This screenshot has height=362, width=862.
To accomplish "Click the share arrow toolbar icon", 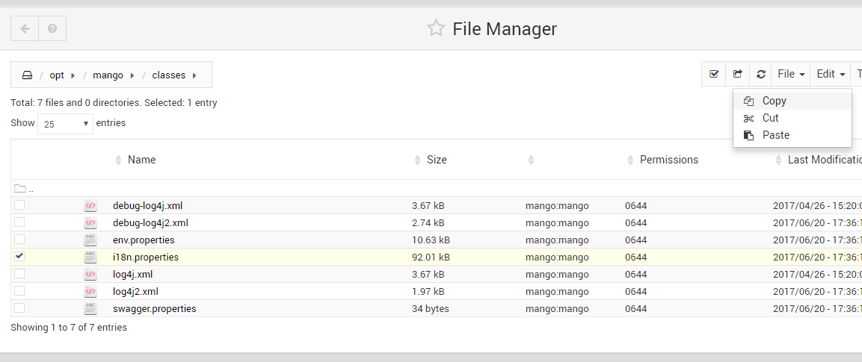I will coord(737,74).
